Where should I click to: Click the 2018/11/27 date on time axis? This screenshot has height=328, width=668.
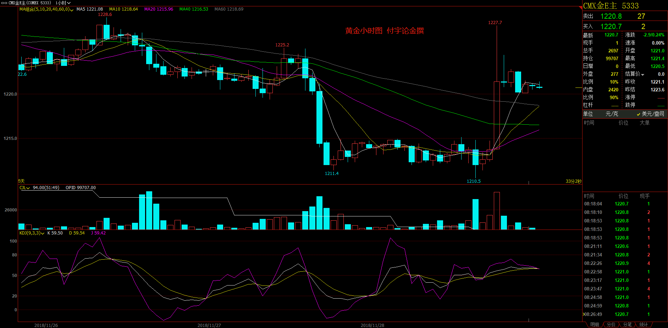[209, 325]
